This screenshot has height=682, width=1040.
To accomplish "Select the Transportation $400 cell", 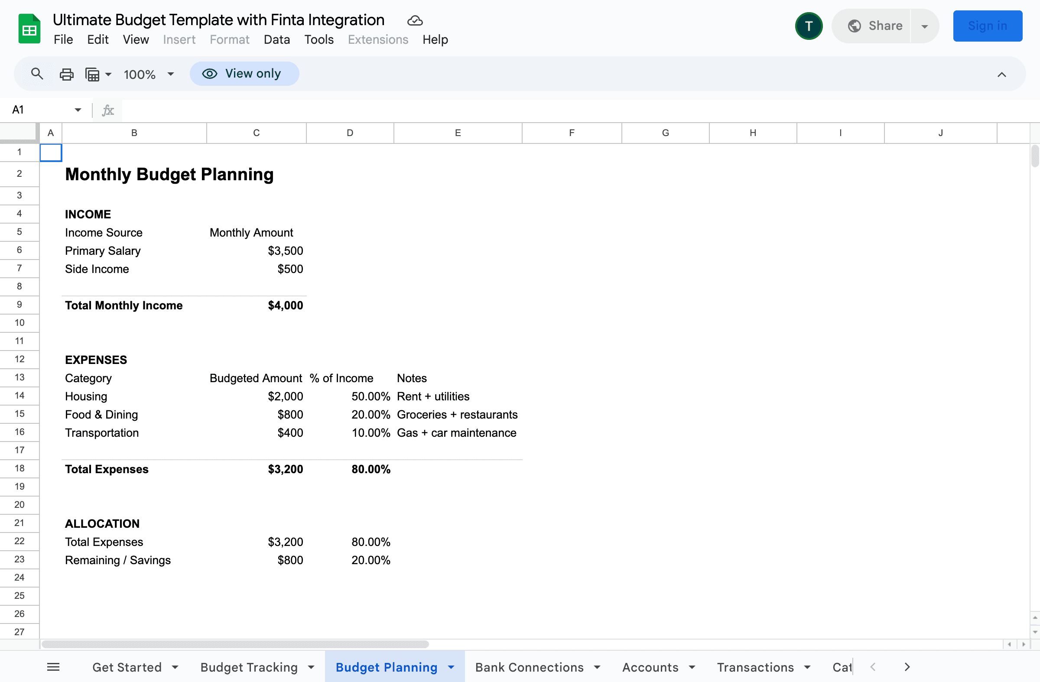I will pyautogui.click(x=256, y=433).
